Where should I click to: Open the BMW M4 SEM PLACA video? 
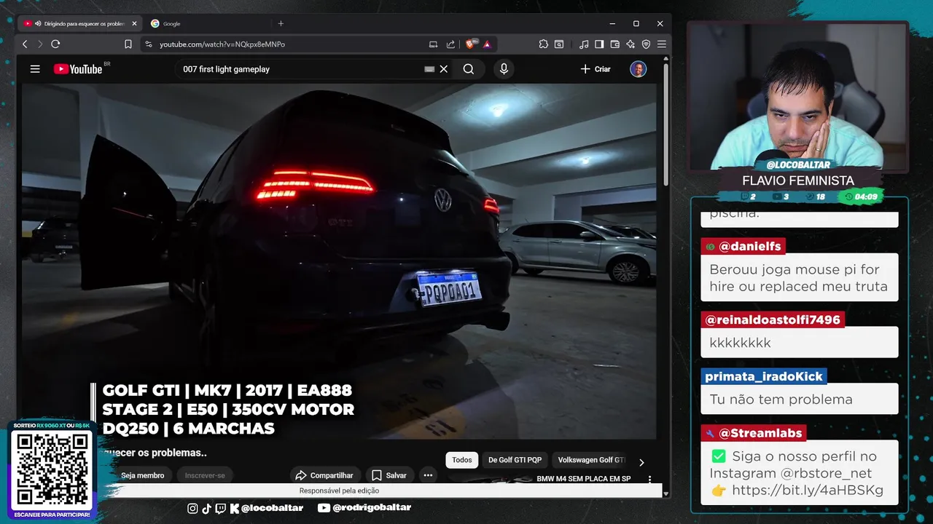click(x=583, y=479)
